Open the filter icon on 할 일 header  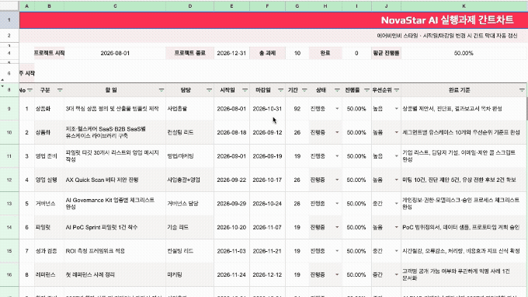(x=162, y=90)
